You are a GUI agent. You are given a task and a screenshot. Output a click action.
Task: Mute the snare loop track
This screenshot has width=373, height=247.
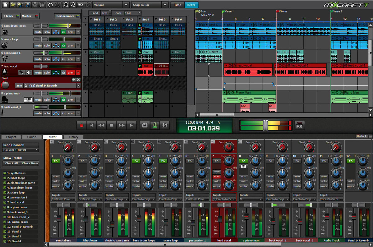[x=38, y=45]
